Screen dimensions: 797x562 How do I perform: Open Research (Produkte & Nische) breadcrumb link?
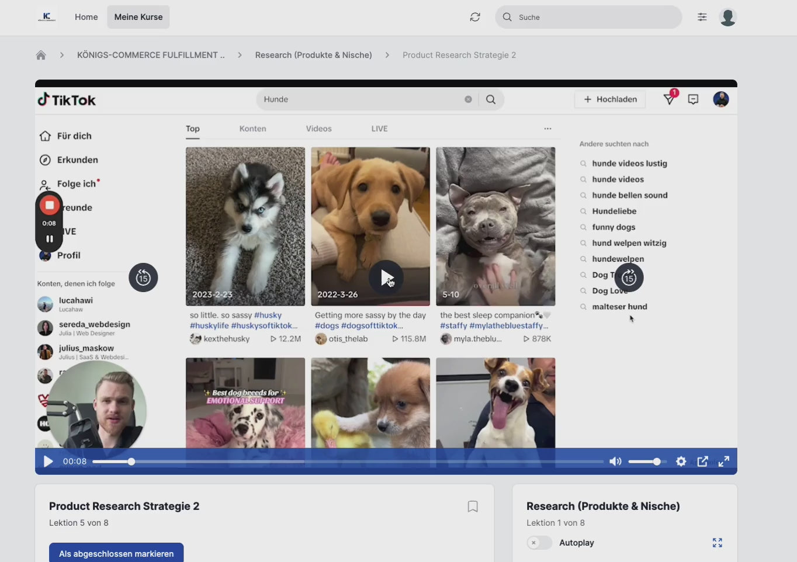coord(313,55)
